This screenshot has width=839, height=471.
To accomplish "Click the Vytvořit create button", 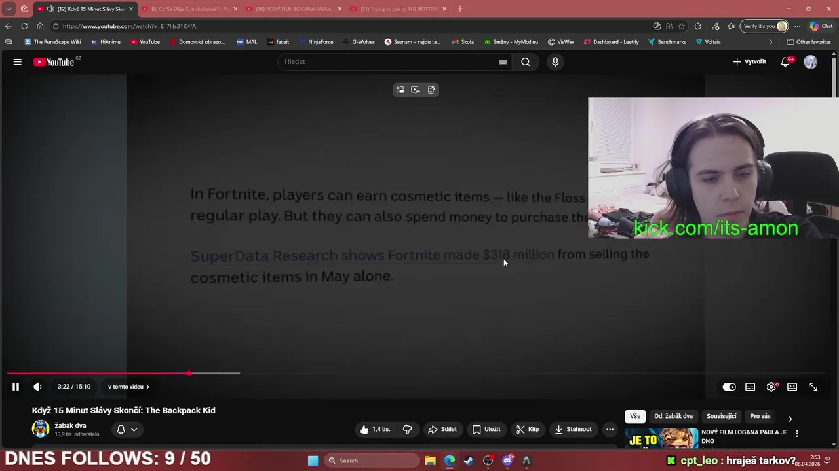I will click(749, 61).
